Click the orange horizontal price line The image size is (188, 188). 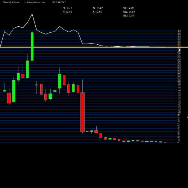(x=94, y=47)
